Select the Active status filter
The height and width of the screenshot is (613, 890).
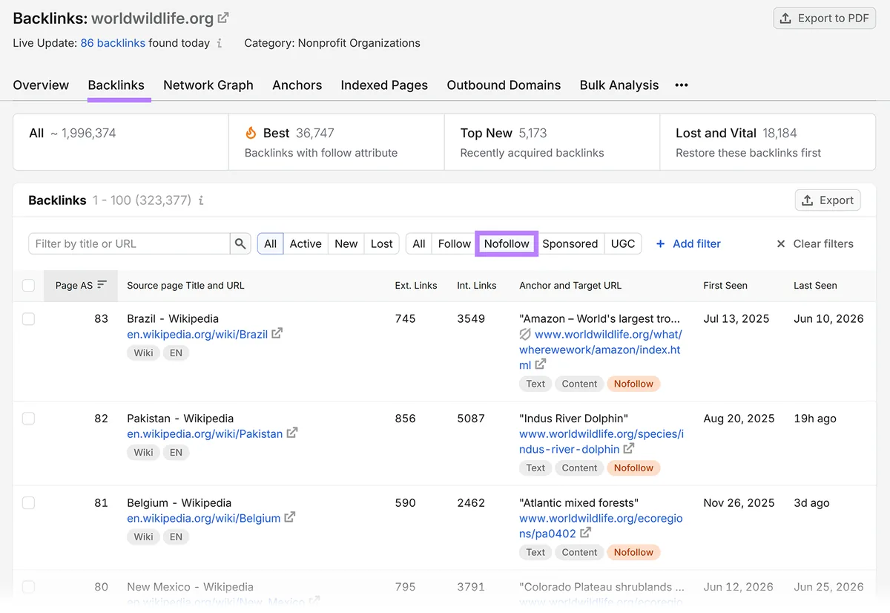pyautogui.click(x=306, y=243)
